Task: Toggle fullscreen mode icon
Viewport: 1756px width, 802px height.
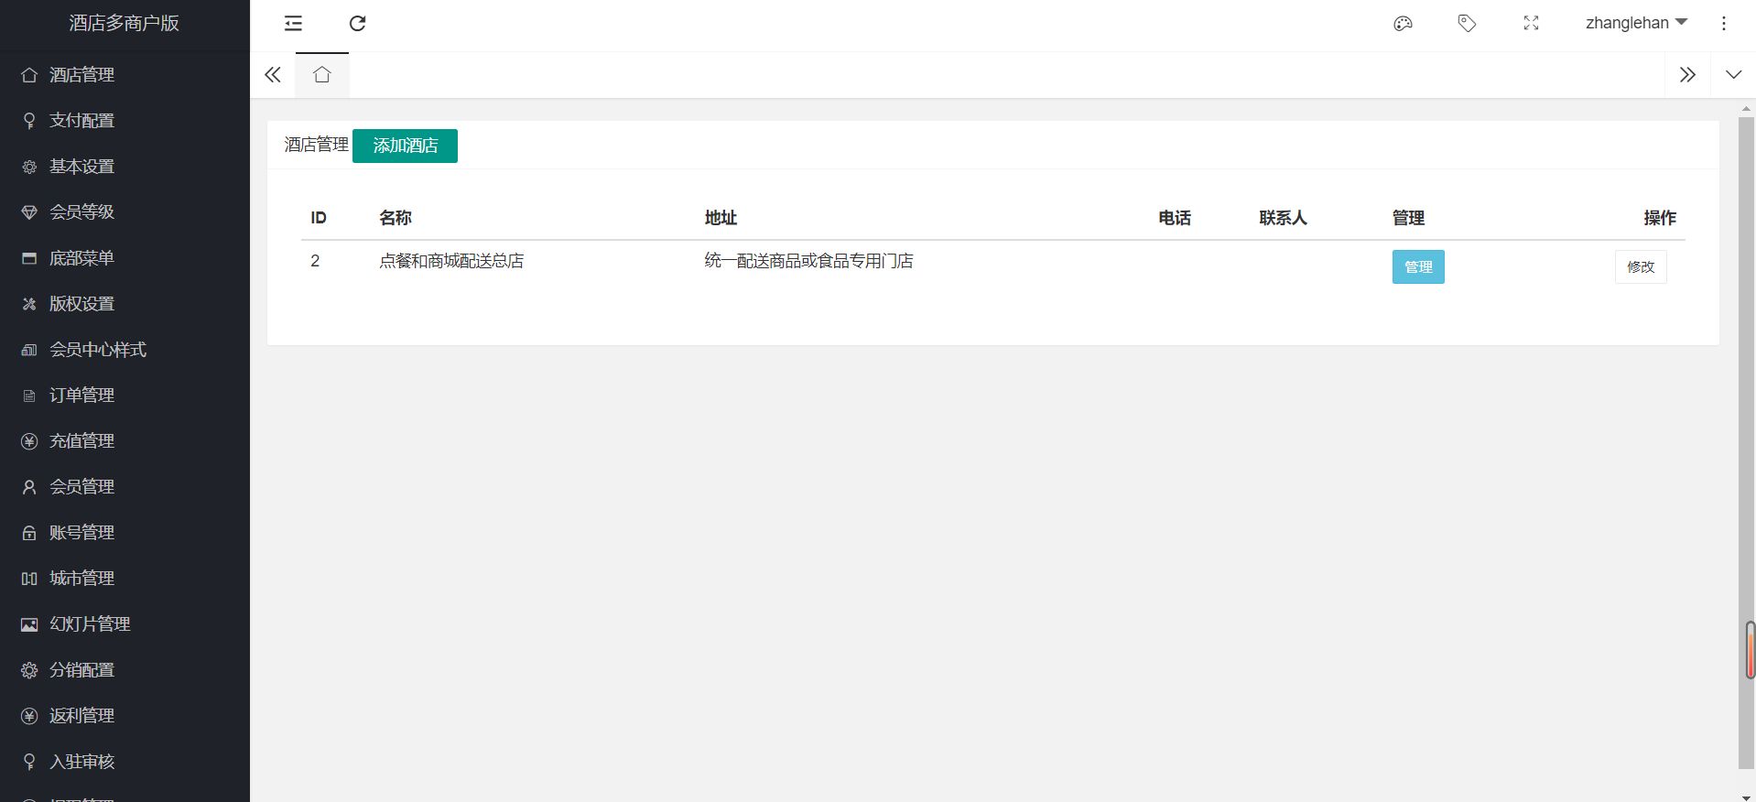Action: [x=1531, y=24]
